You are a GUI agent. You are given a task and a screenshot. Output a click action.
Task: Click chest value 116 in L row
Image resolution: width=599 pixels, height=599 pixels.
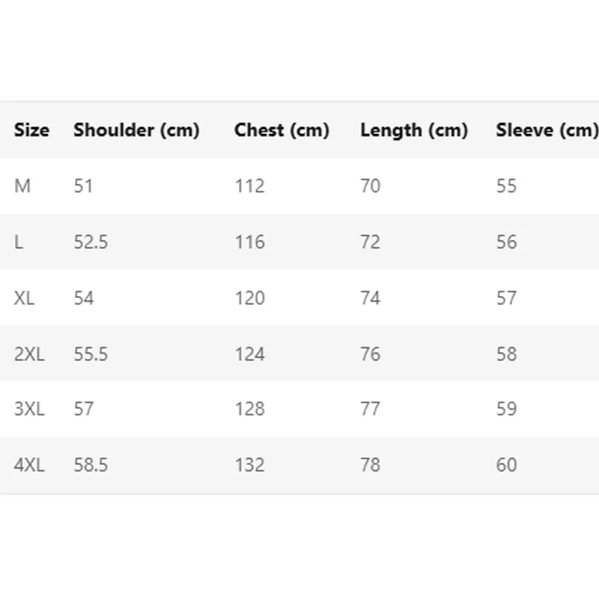click(249, 242)
